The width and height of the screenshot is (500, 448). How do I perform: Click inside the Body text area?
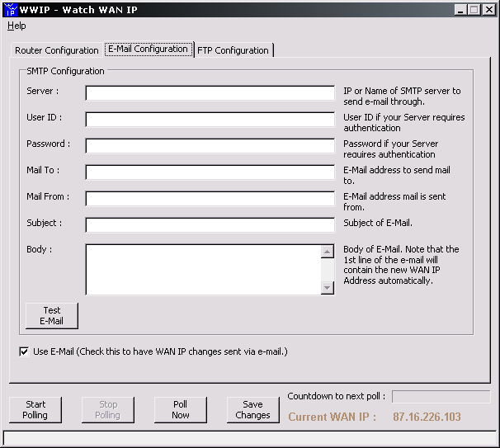point(203,269)
